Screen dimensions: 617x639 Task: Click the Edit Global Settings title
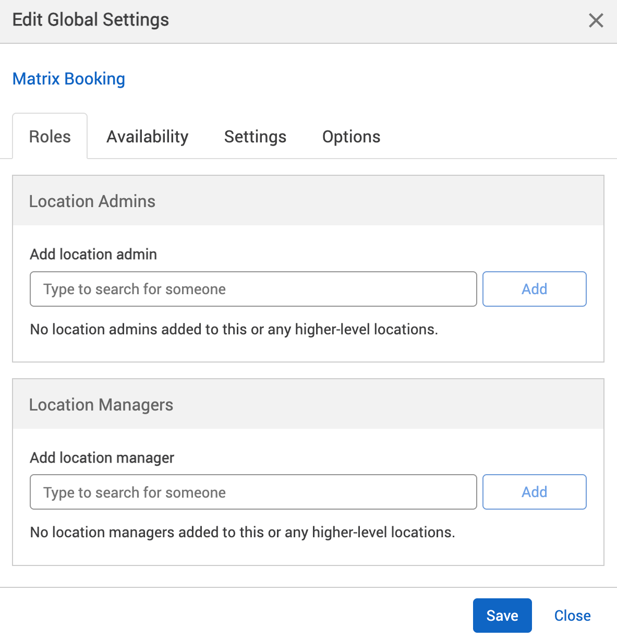click(x=90, y=20)
